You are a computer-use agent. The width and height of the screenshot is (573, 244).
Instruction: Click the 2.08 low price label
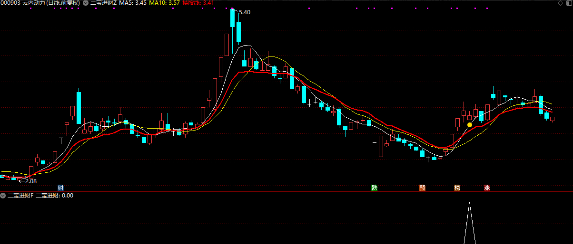pos(30,181)
